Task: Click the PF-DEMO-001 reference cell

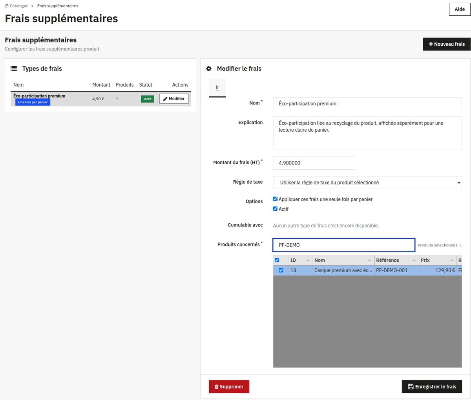Action: 397,270
